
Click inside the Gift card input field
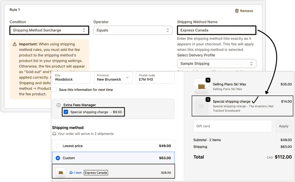[233, 126]
